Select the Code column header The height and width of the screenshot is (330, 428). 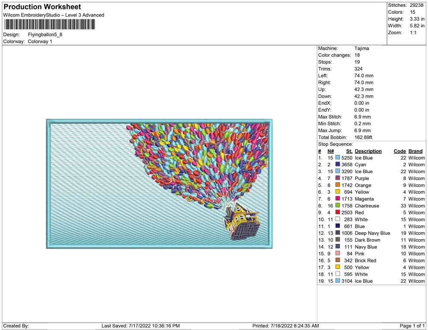[x=399, y=151]
